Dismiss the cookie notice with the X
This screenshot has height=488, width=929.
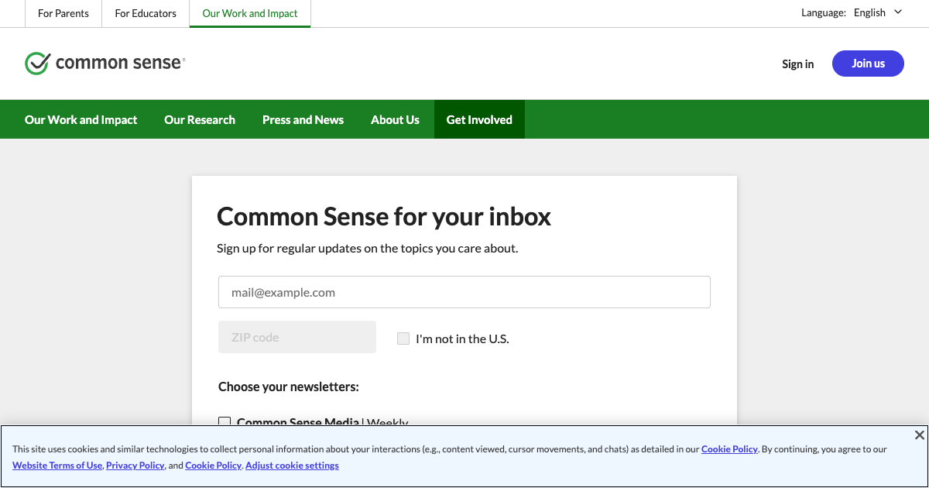click(919, 435)
